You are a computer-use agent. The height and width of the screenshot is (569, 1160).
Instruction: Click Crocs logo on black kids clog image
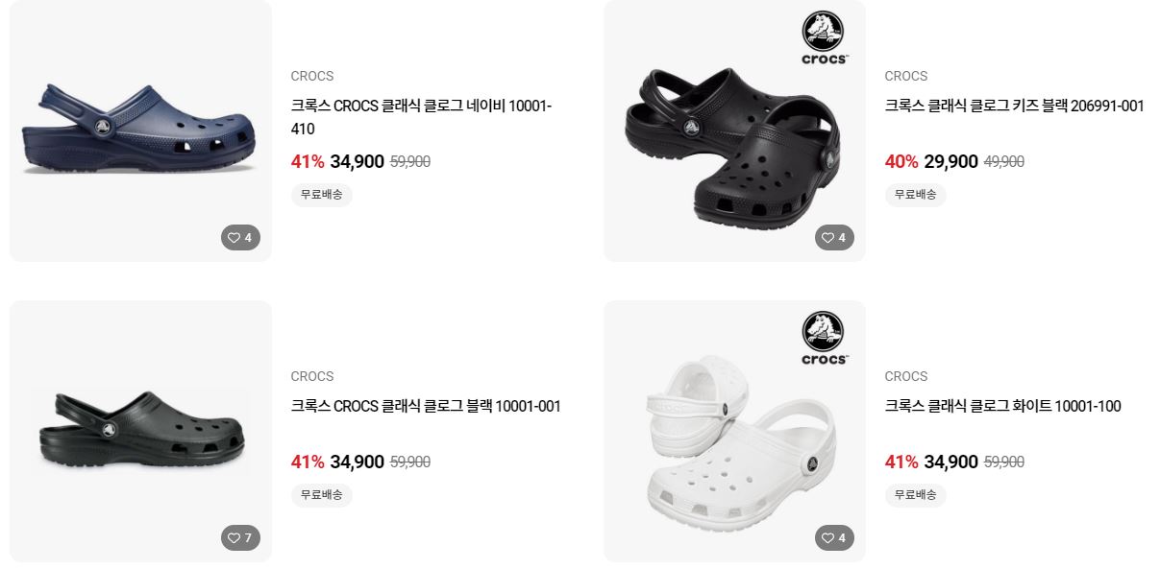click(x=825, y=38)
